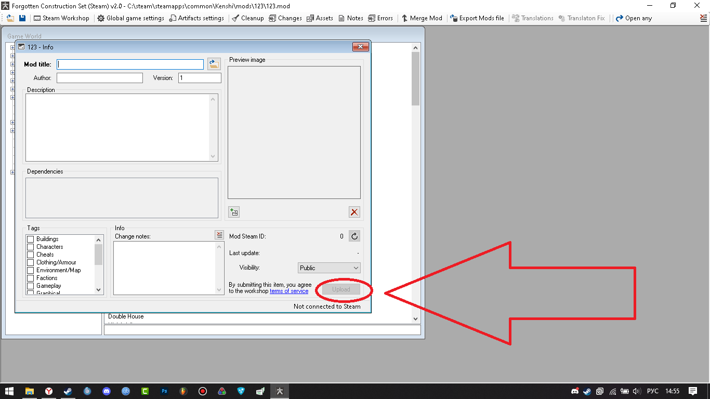Click Export Mods file
Screen dimensions: 710x399
click(x=477, y=18)
